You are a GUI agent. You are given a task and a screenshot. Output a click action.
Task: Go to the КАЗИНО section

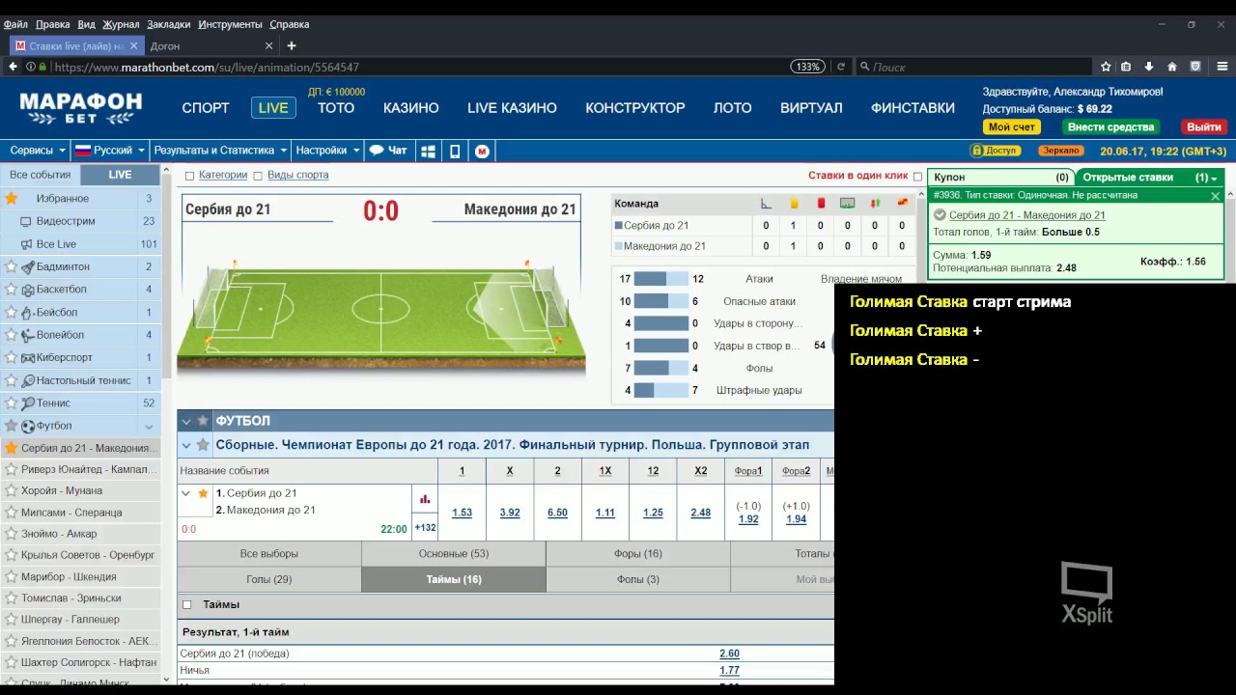pyautogui.click(x=410, y=108)
